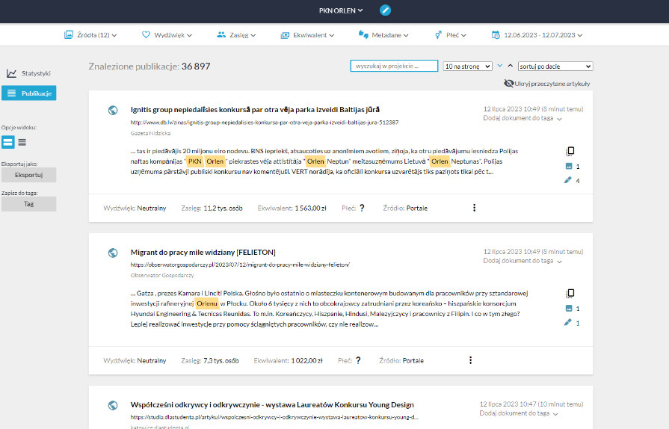The width and height of the screenshot is (669, 429).
Task: Open the Metadane filter menu
Action: point(383,35)
